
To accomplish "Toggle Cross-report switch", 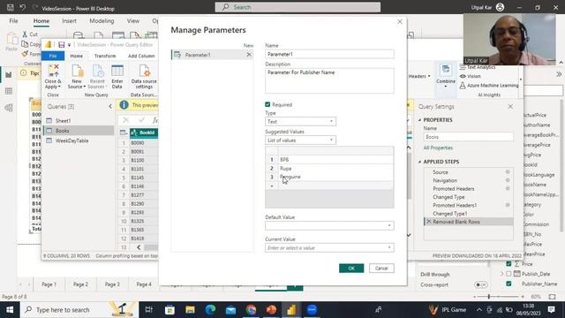I will coord(480,284).
